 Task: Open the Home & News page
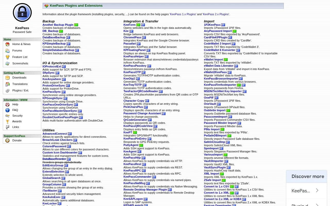(21, 44)
